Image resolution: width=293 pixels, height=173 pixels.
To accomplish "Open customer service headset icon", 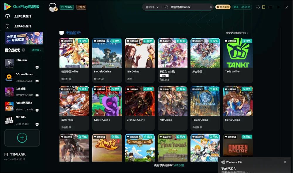I will coord(258,7).
